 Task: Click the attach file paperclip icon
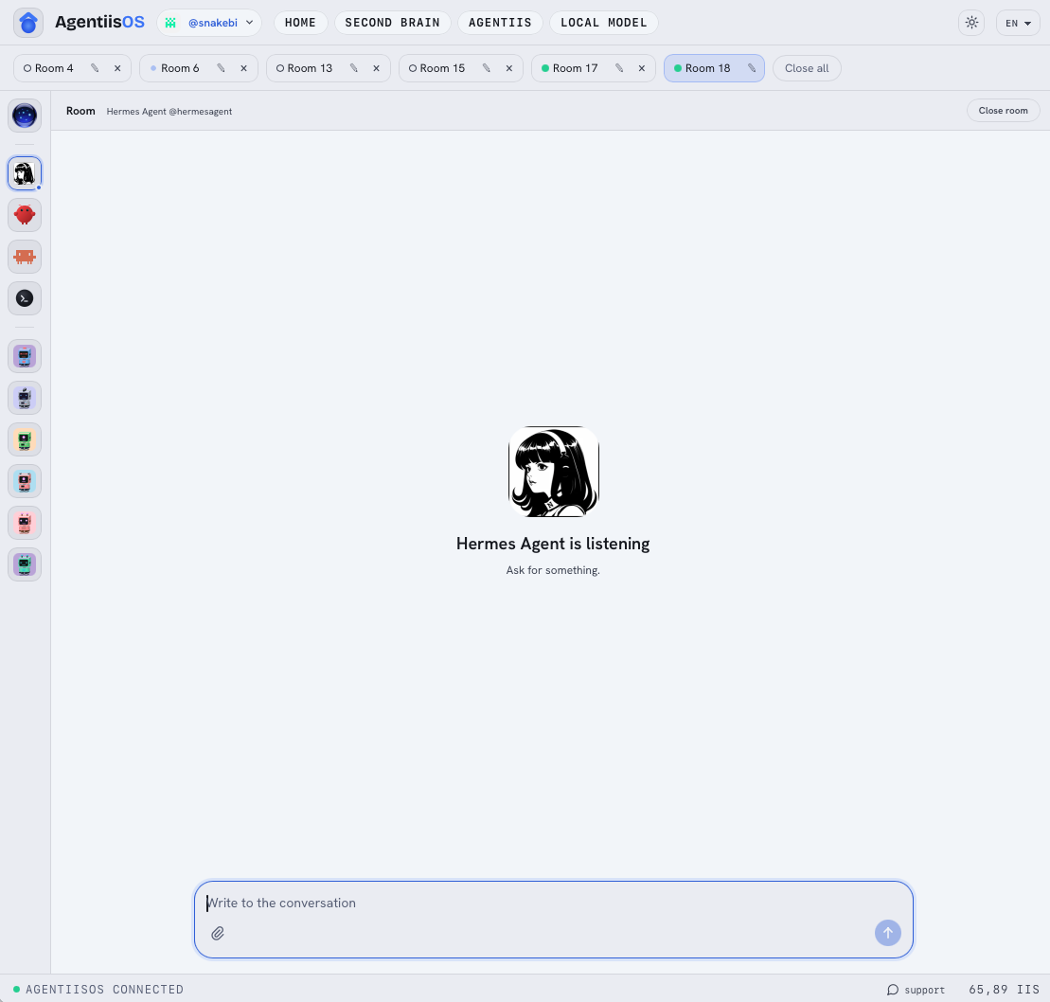pyautogui.click(x=218, y=933)
